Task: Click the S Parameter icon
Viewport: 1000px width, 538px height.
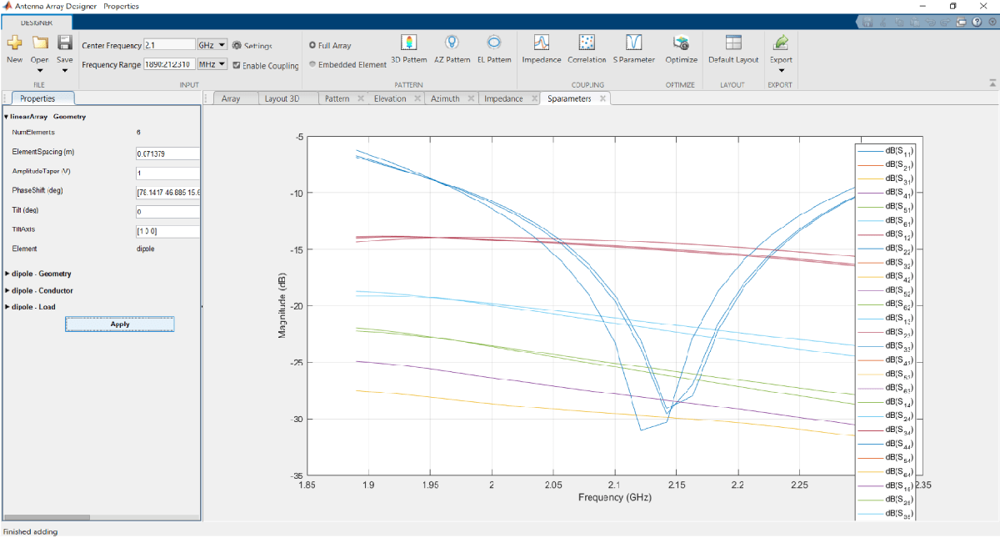Action: [633, 43]
